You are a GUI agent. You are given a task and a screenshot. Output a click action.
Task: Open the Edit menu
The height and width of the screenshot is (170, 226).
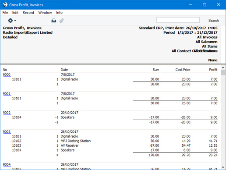(15, 13)
